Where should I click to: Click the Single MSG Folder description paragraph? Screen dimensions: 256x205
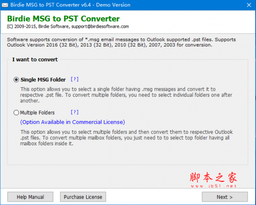pyautogui.click(x=126, y=95)
